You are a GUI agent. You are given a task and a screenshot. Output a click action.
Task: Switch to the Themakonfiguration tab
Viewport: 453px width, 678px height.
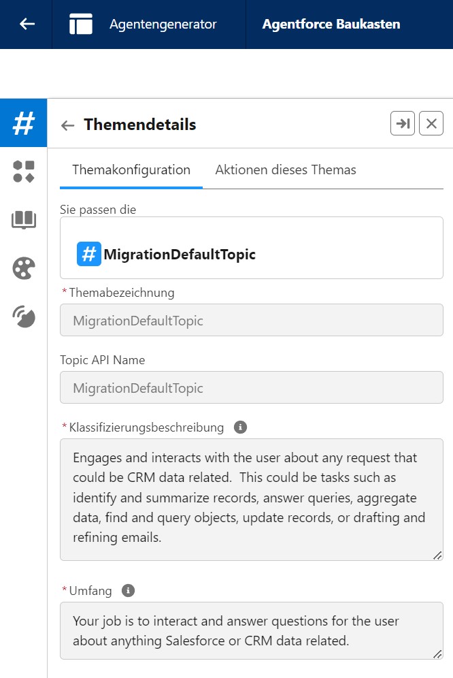[131, 169]
